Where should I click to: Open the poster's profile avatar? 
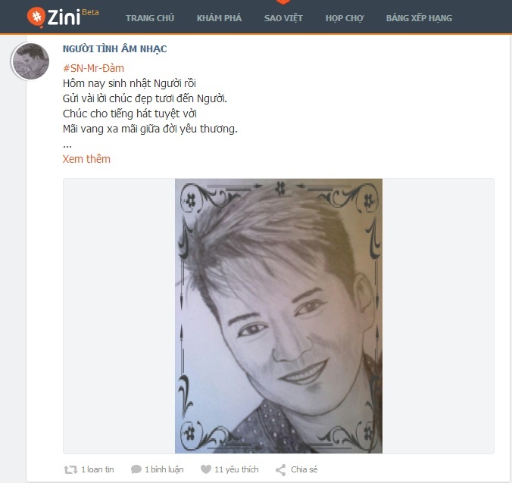[30, 61]
